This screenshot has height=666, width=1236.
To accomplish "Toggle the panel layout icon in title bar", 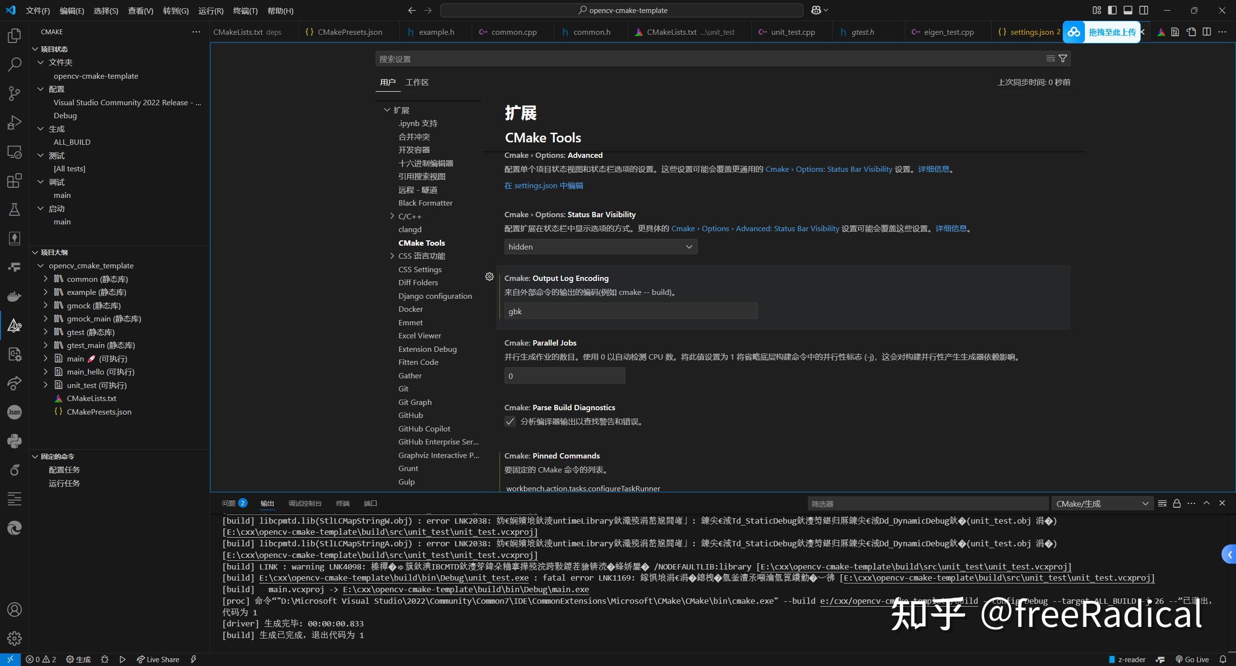I will point(1128,10).
